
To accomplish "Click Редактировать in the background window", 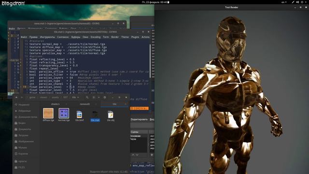I will point(139,119).
